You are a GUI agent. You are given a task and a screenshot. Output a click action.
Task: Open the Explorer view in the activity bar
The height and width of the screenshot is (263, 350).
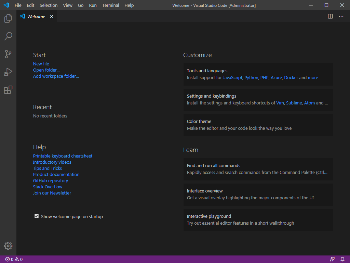[8, 18]
